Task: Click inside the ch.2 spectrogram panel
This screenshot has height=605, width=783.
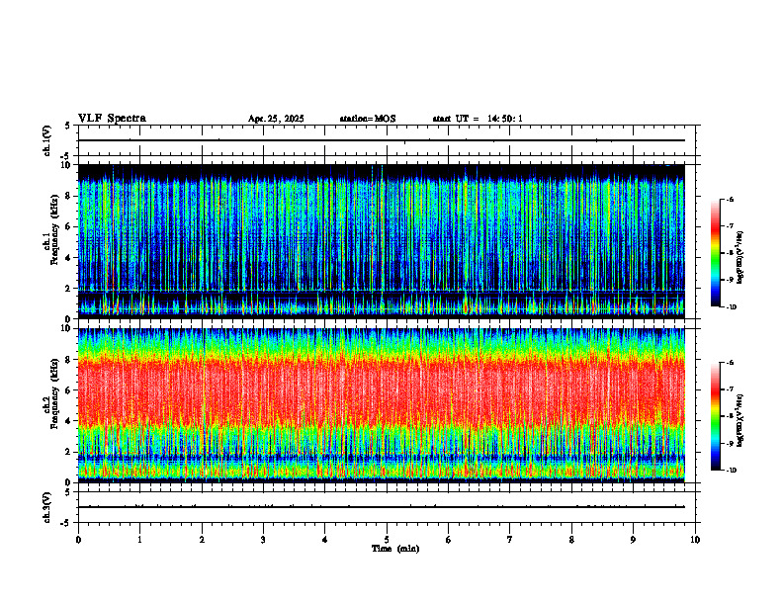Action: pos(382,405)
